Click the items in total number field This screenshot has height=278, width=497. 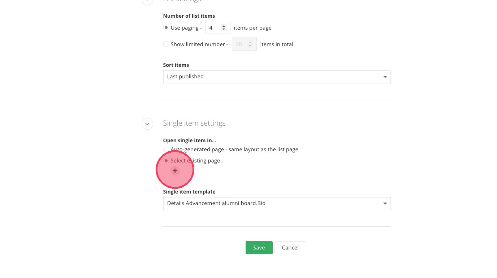(240, 44)
